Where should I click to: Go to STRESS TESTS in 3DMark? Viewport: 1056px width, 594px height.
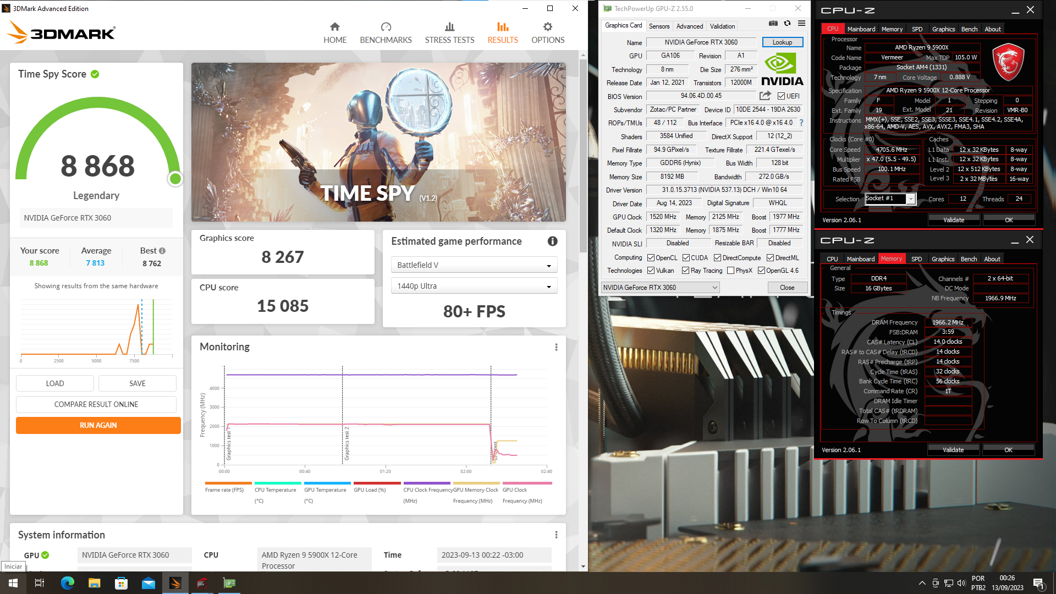click(x=449, y=33)
